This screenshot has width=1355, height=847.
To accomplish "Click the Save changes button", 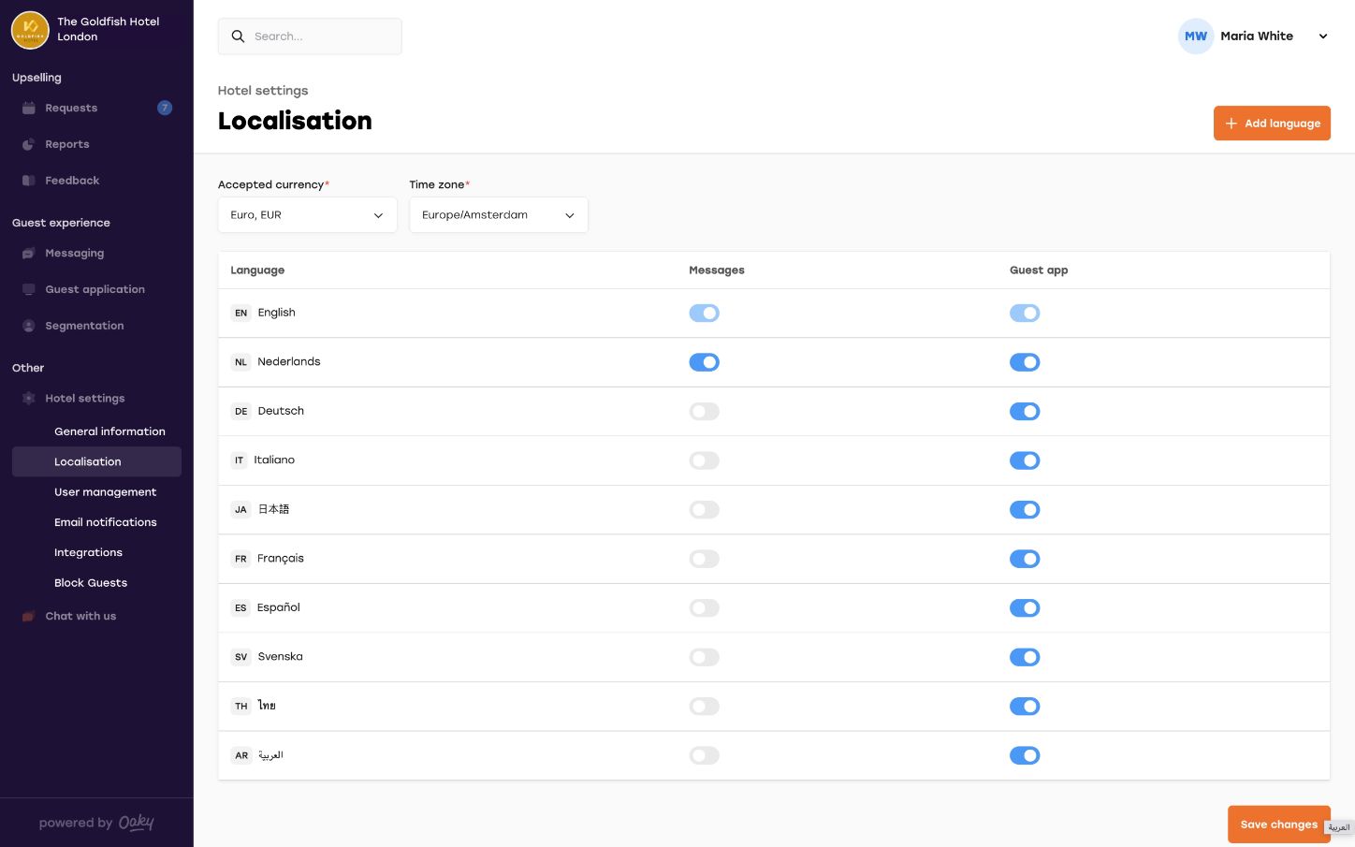I will pyautogui.click(x=1278, y=825).
